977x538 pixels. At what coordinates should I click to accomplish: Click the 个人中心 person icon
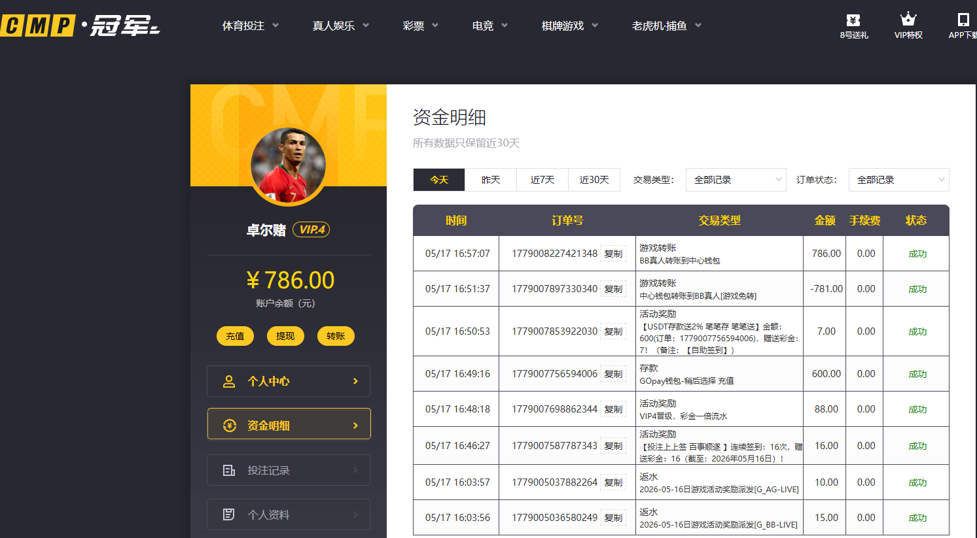(229, 381)
